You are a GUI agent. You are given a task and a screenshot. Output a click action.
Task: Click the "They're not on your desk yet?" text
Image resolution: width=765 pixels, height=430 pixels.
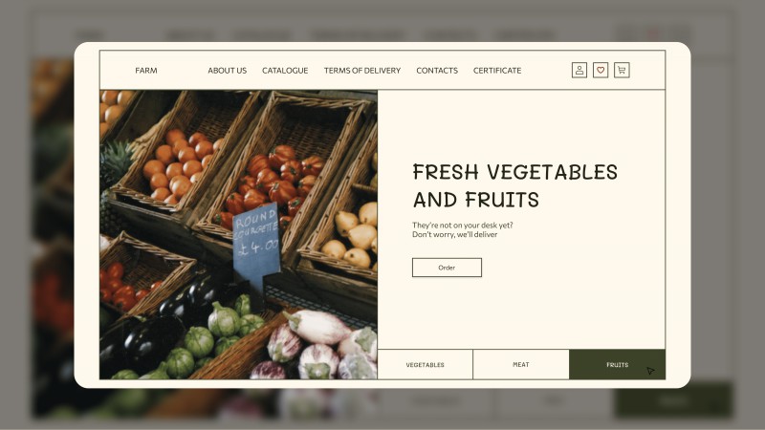coord(463,226)
